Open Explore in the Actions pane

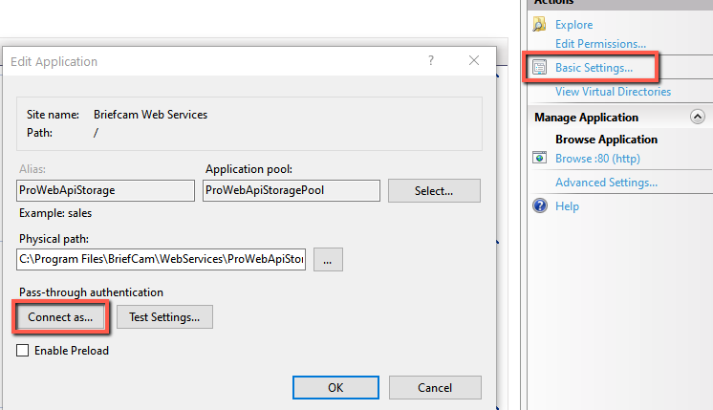pyautogui.click(x=573, y=25)
